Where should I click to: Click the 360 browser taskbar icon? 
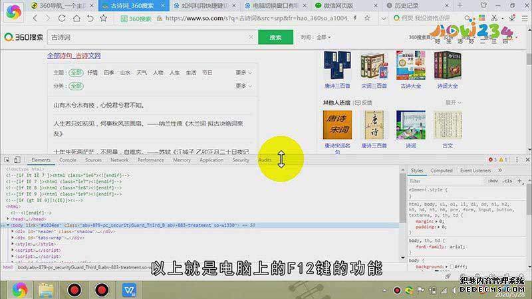click(x=20, y=290)
